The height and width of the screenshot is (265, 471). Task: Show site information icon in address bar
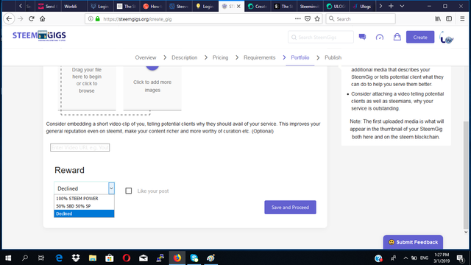(91, 18)
